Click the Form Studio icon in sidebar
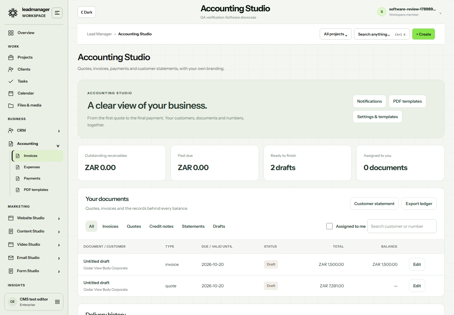 point(11,271)
